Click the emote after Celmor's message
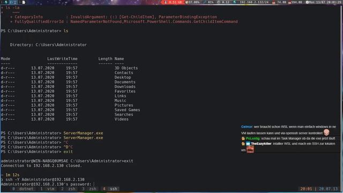Viewport: 343px width, 193px height. tap(326, 132)
